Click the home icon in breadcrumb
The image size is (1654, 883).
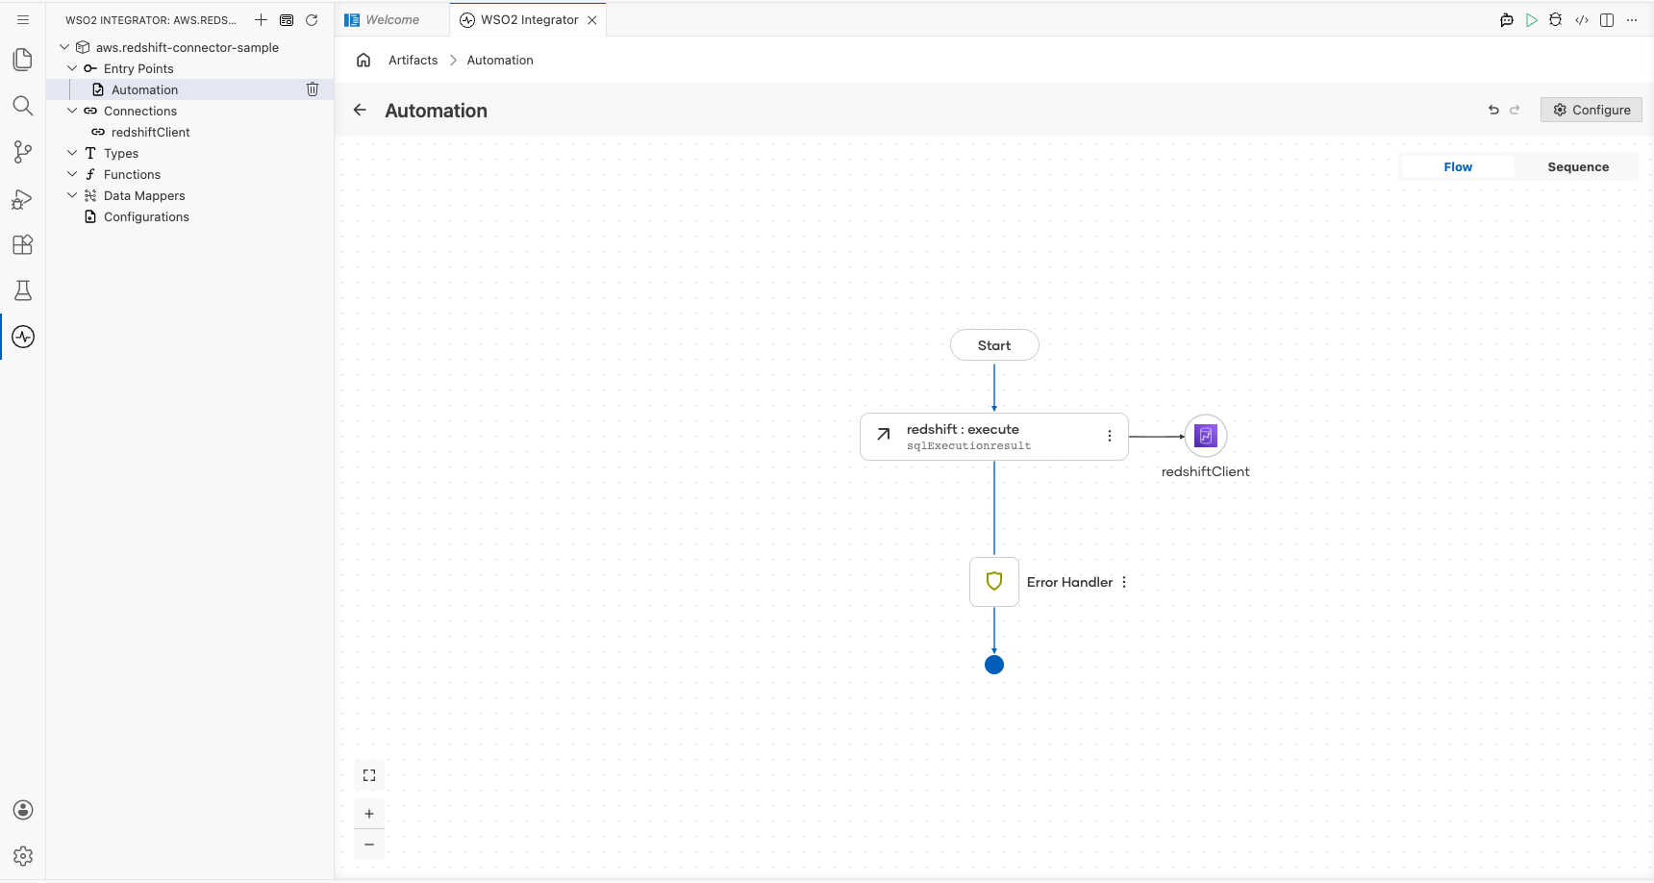363,60
